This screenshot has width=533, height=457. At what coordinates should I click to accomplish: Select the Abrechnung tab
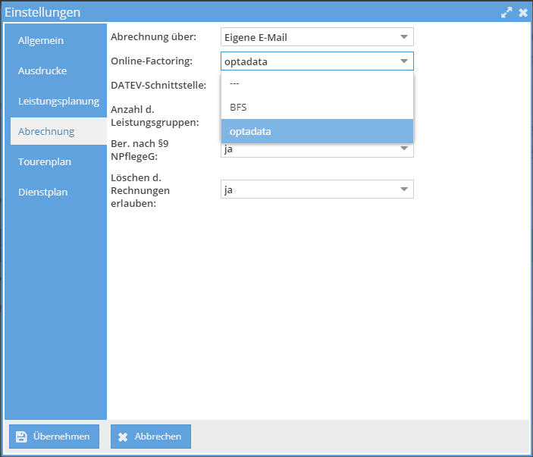(46, 131)
